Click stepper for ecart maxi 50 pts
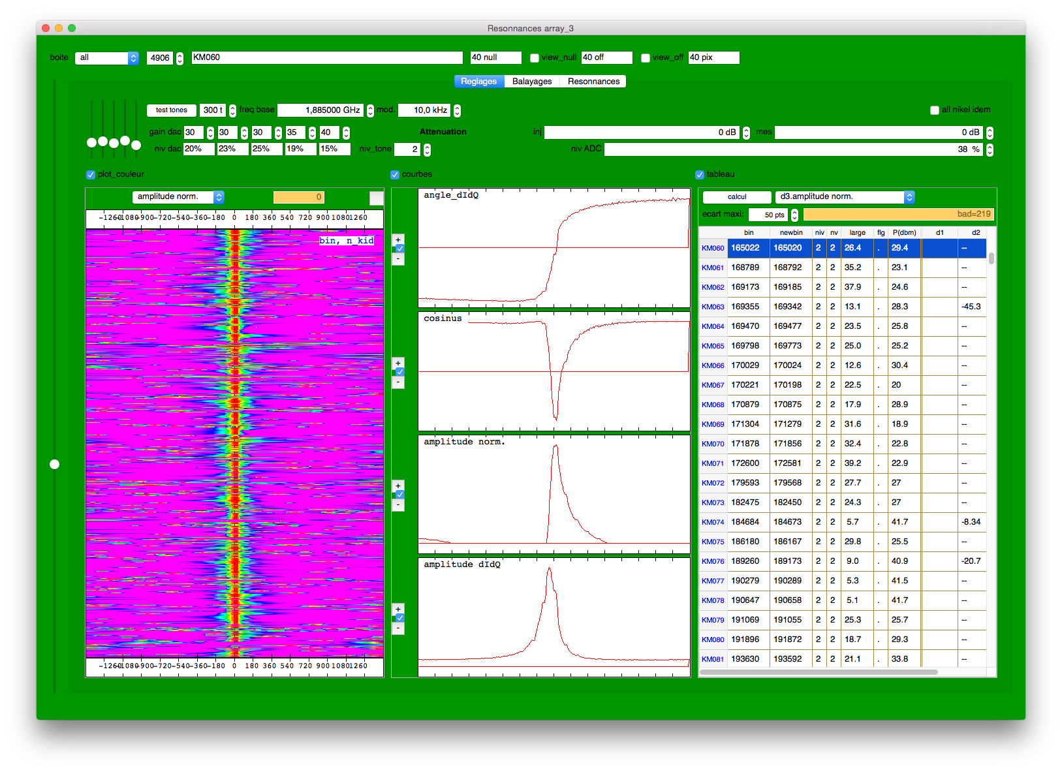1062x772 pixels. pyautogui.click(x=794, y=215)
